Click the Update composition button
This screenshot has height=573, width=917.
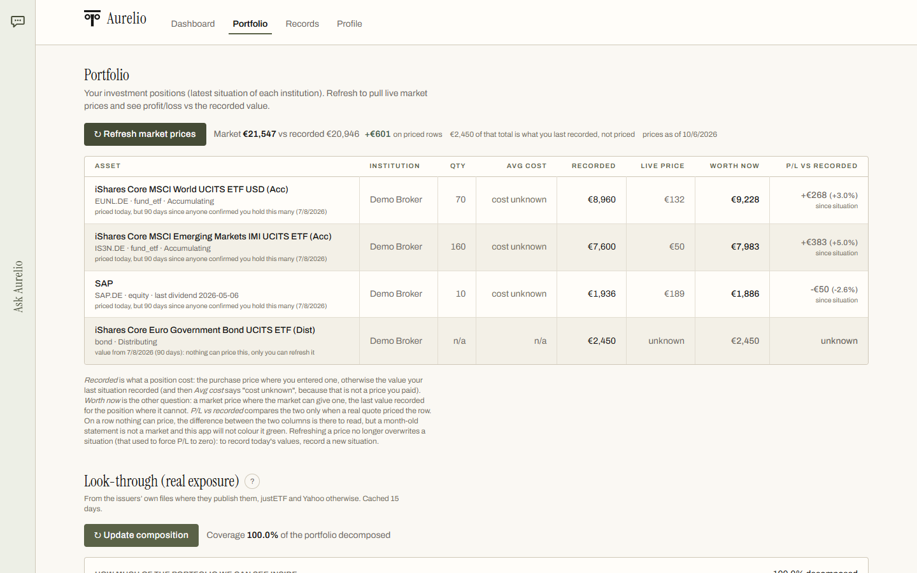click(x=141, y=535)
